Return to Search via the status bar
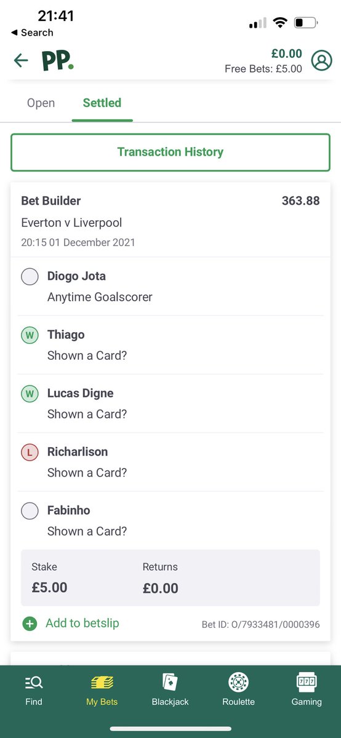The height and width of the screenshot is (738, 341). click(33, 33)
